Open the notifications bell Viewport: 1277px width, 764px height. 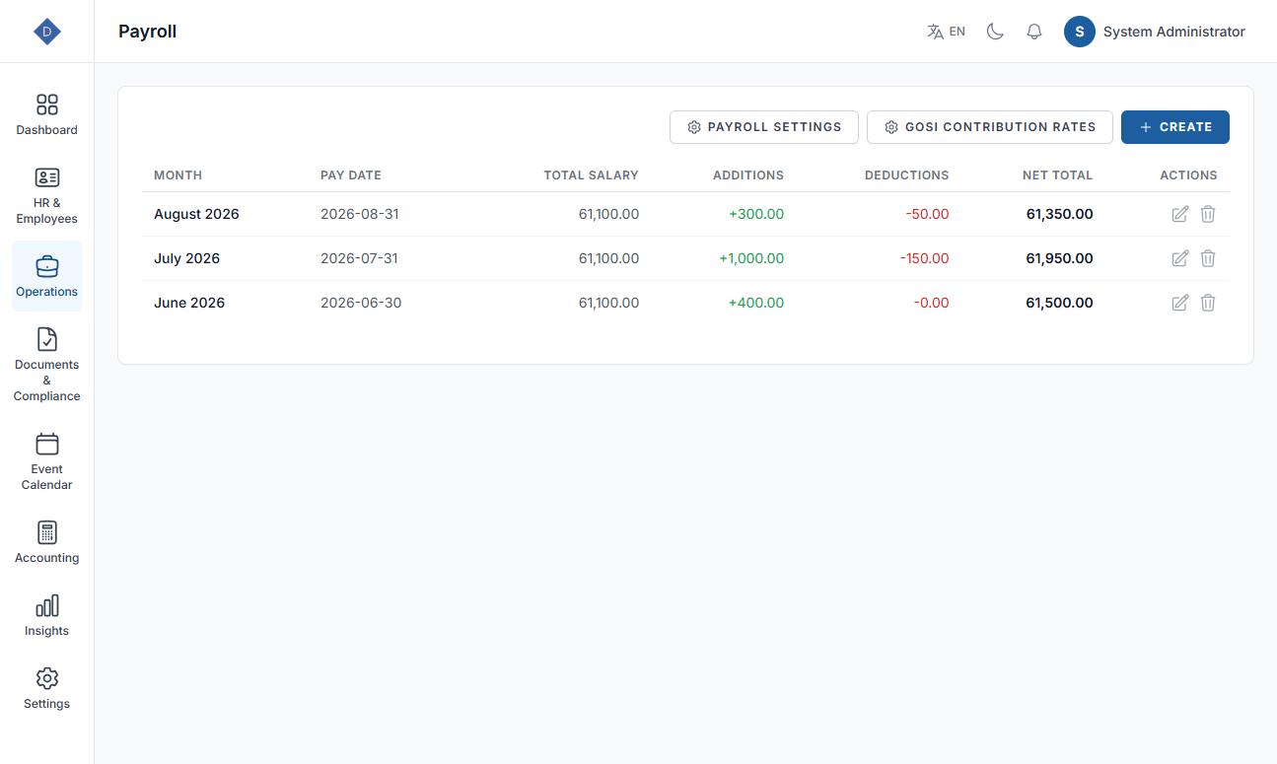(x=1033, y=32)
